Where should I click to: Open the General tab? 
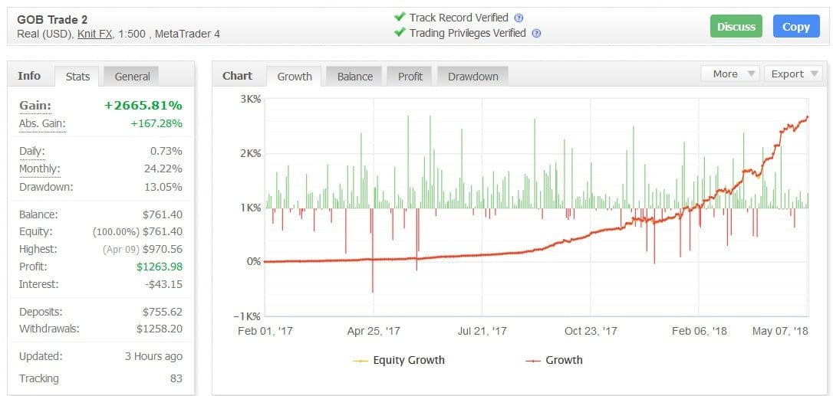(x=132, y=77)
